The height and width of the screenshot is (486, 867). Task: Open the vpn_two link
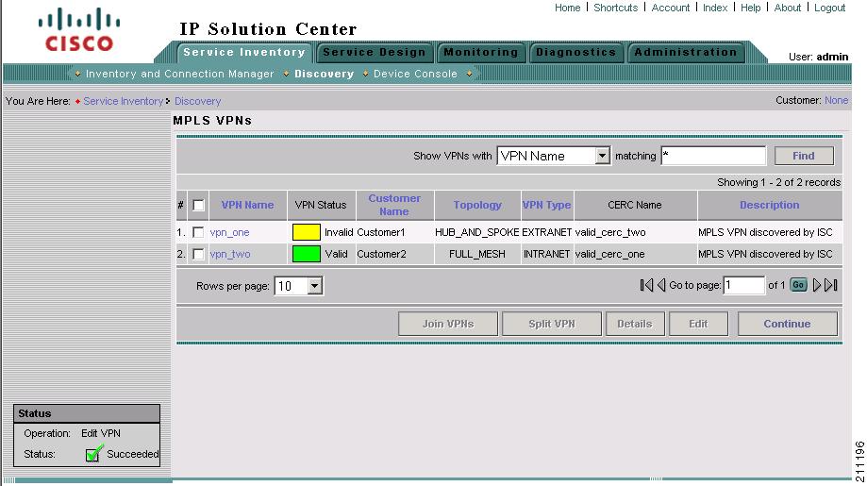230,255
